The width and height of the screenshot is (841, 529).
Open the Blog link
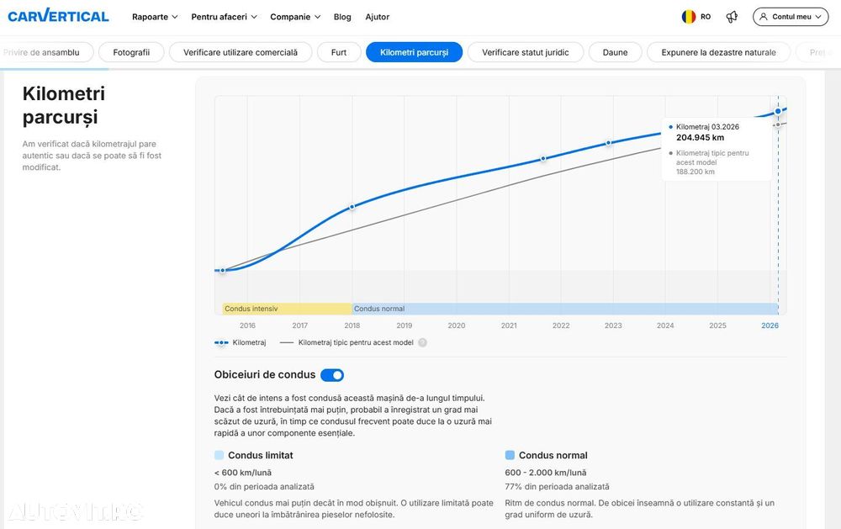(342, 17)
